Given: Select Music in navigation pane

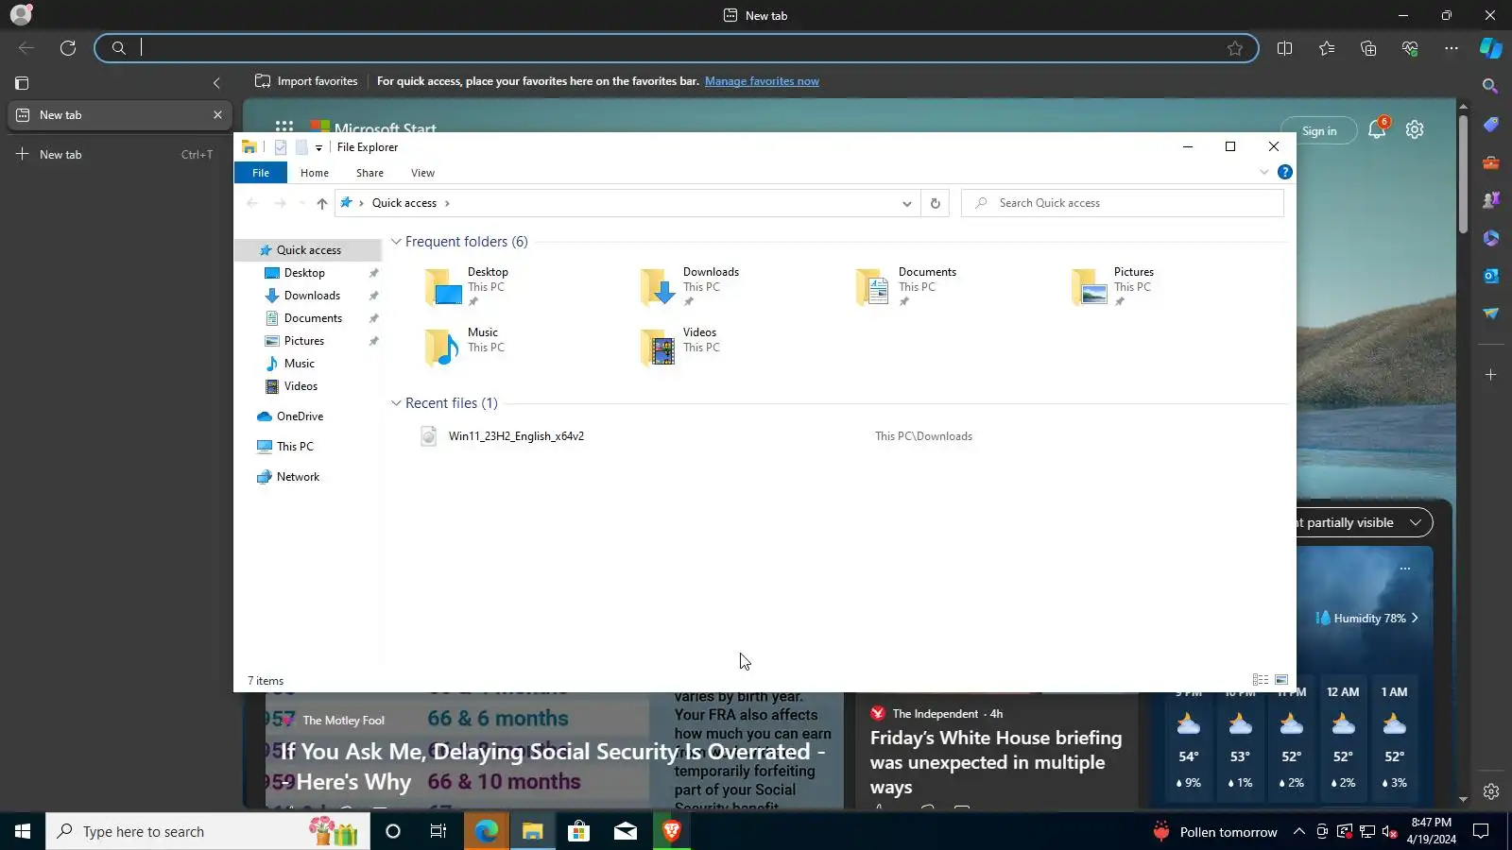Looking at the screenshot, I should [300, 364].
